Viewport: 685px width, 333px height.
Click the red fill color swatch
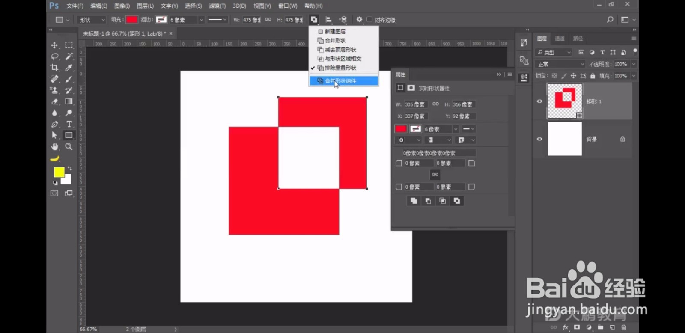tap(132, 20)
